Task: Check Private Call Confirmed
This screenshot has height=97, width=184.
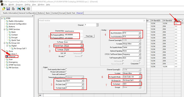Action: (66, 72)
